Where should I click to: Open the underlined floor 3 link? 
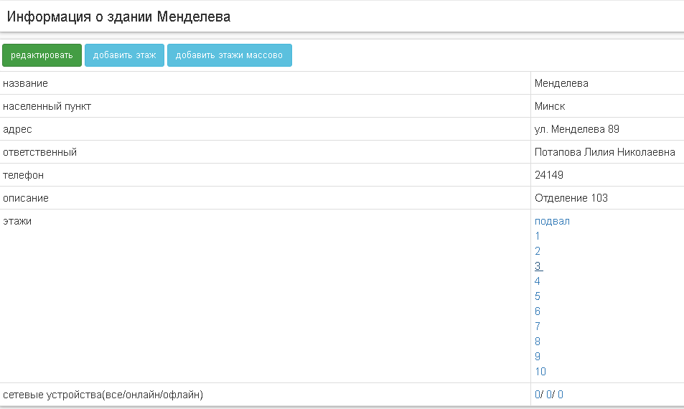[538, 266]
